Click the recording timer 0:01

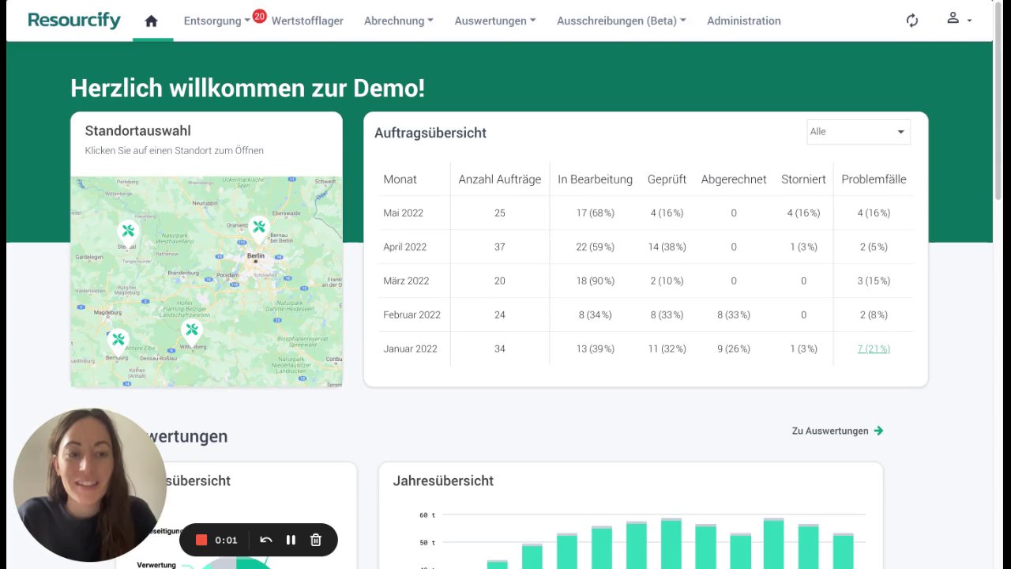[226, 541]
